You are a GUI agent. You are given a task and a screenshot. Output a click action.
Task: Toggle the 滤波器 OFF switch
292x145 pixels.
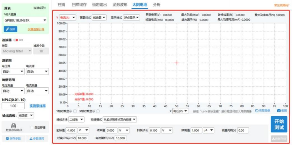pos(15,40)
